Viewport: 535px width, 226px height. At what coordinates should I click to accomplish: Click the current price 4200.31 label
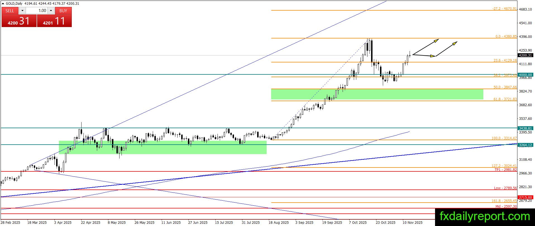point(525,55)
